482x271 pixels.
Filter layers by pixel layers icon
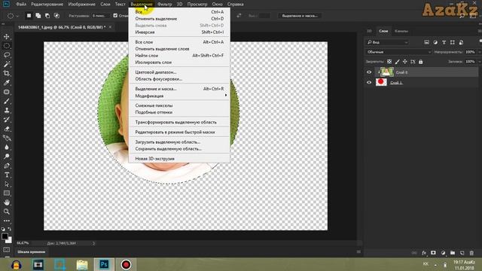coord(426,42)
